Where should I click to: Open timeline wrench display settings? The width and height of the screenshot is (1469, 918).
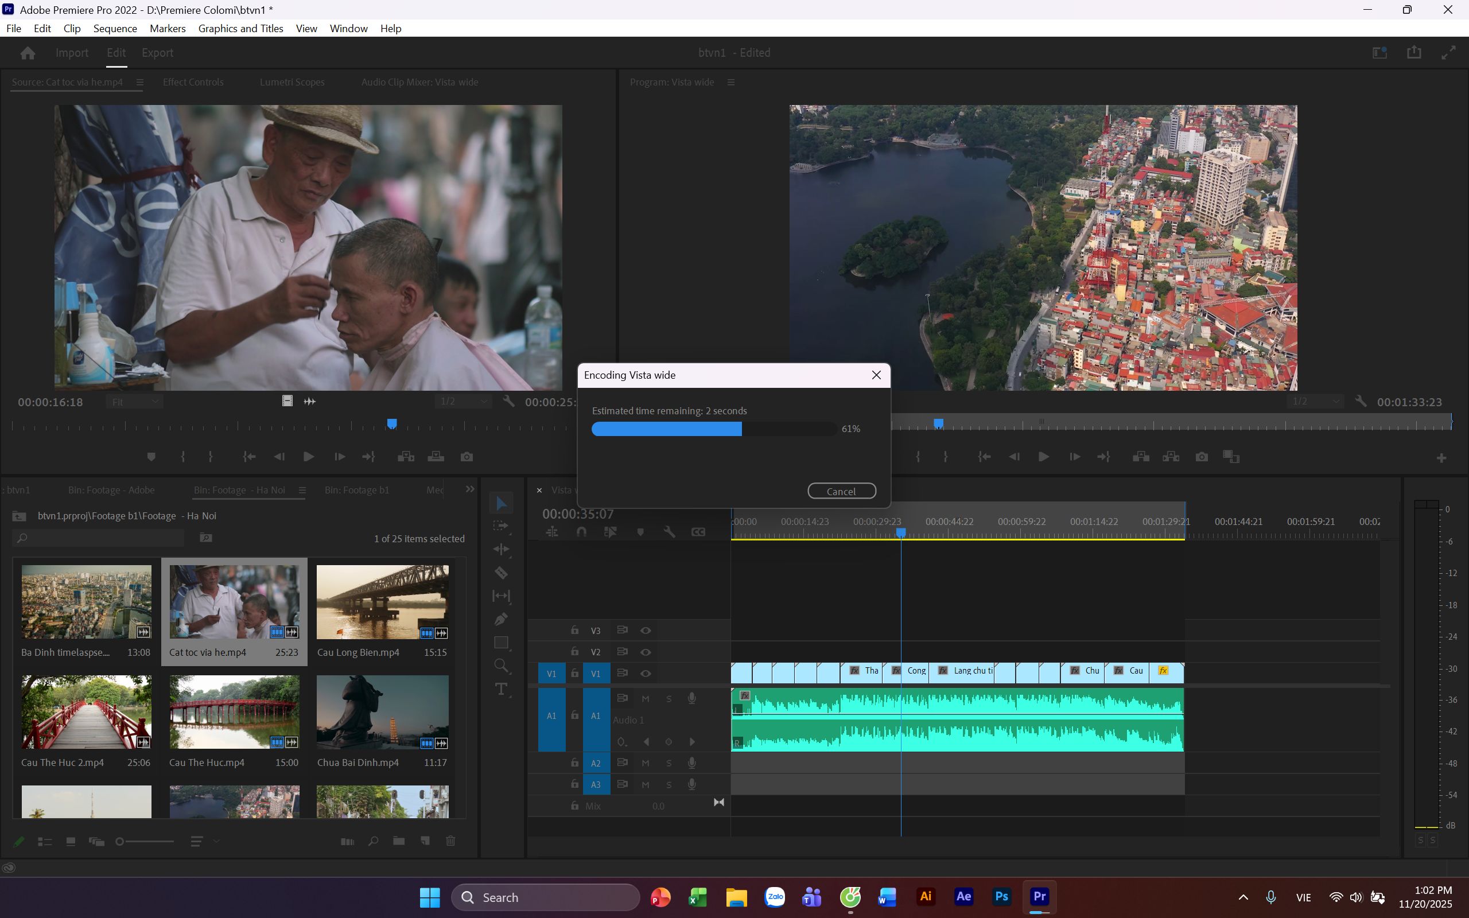tap(669, 532)
